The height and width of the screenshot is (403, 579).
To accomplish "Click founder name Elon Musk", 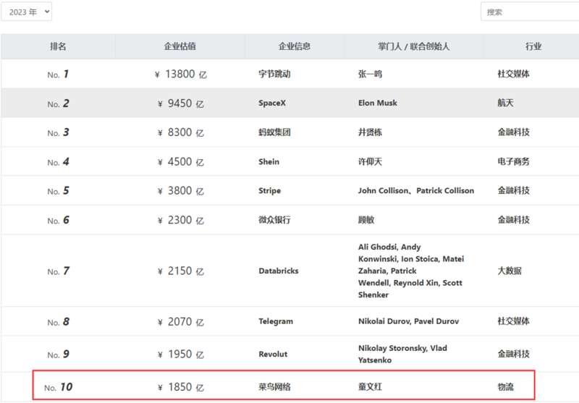I will click(x=378, y=103).
